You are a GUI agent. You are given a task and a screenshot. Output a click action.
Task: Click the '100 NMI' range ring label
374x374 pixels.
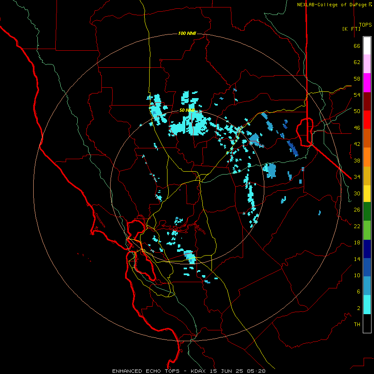pyautogui.click(x=187, y=33)
